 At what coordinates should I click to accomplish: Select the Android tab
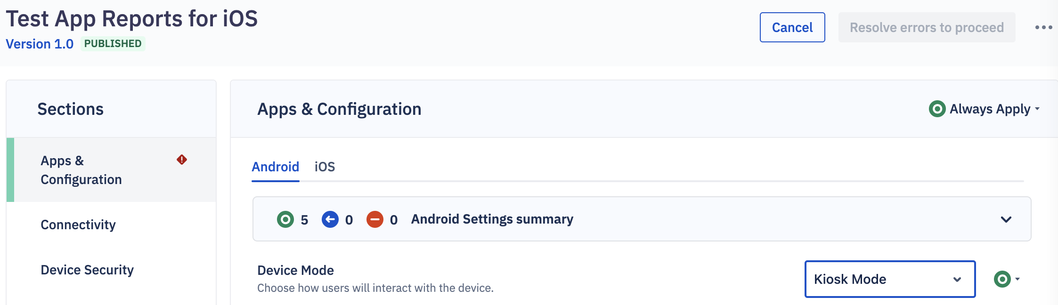click(276, 167)
